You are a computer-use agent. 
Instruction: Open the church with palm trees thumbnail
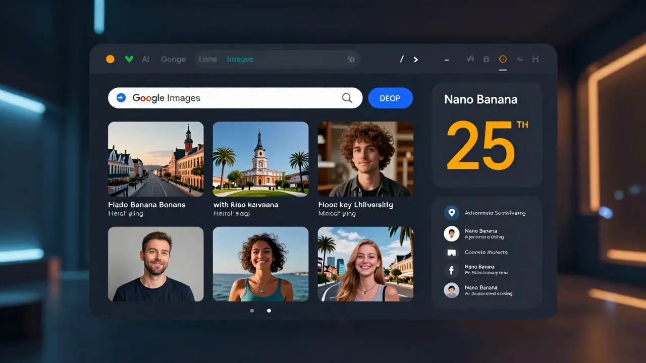pyautogui.click(x=260, y=159)
